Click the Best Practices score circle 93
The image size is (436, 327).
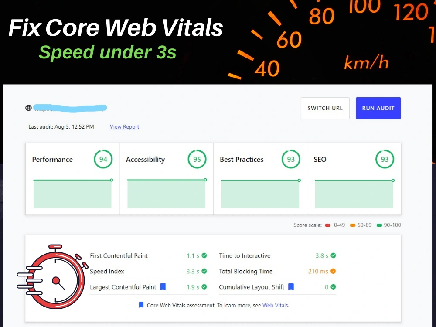pos(291,159)
